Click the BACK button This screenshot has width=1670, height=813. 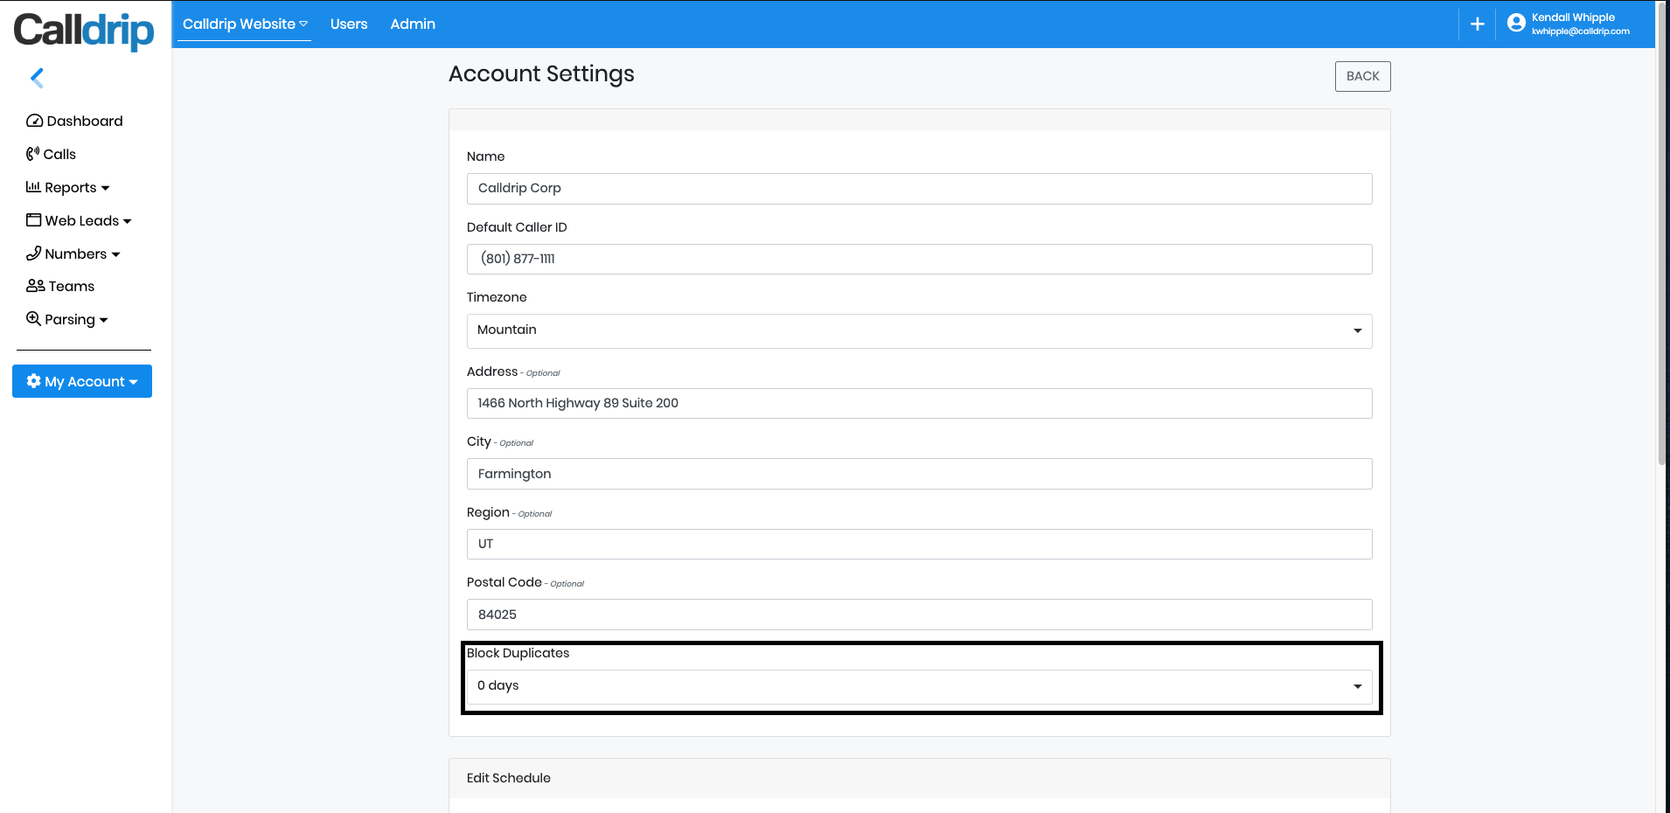(x=1362, y=76)
